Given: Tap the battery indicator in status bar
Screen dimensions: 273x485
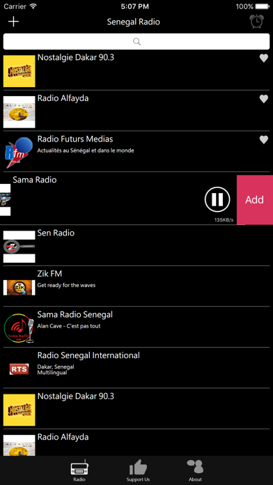Looking at the screenshot, I should [x=262, y=6].
